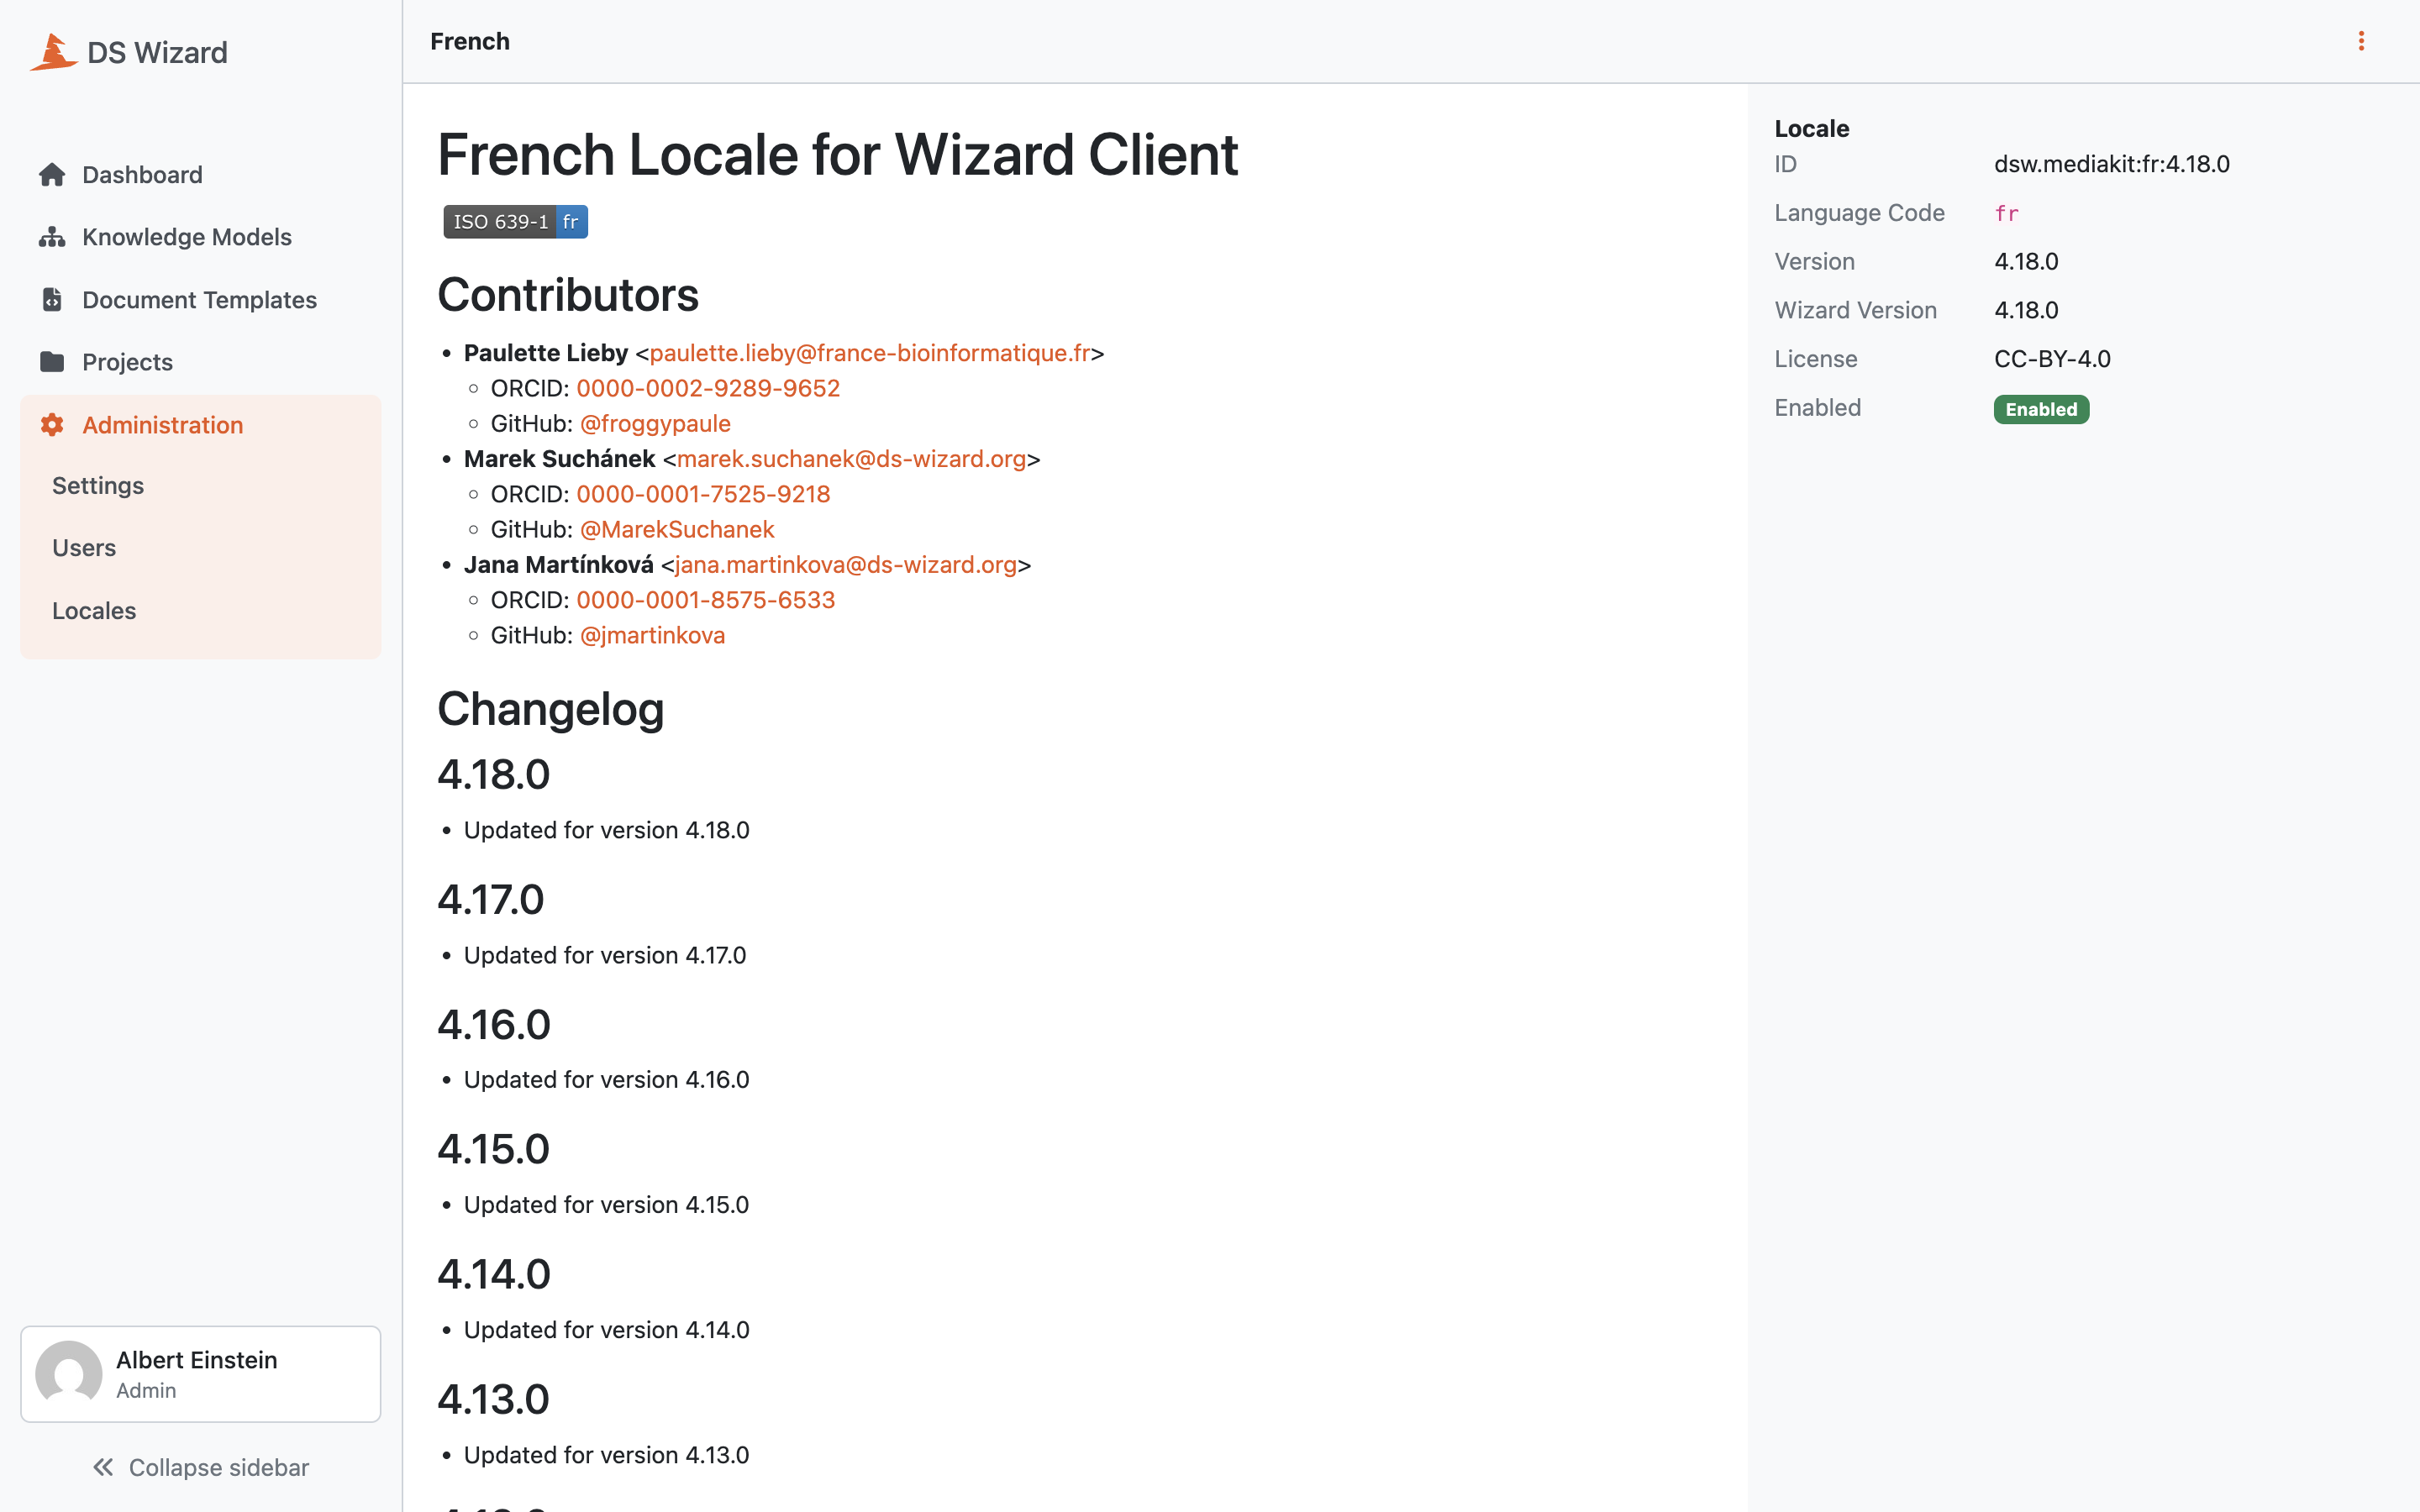The height and width of the screenshot is (1512, 2420).
Task: Click the green Enabled badge
Action: tap(2041, 409)
